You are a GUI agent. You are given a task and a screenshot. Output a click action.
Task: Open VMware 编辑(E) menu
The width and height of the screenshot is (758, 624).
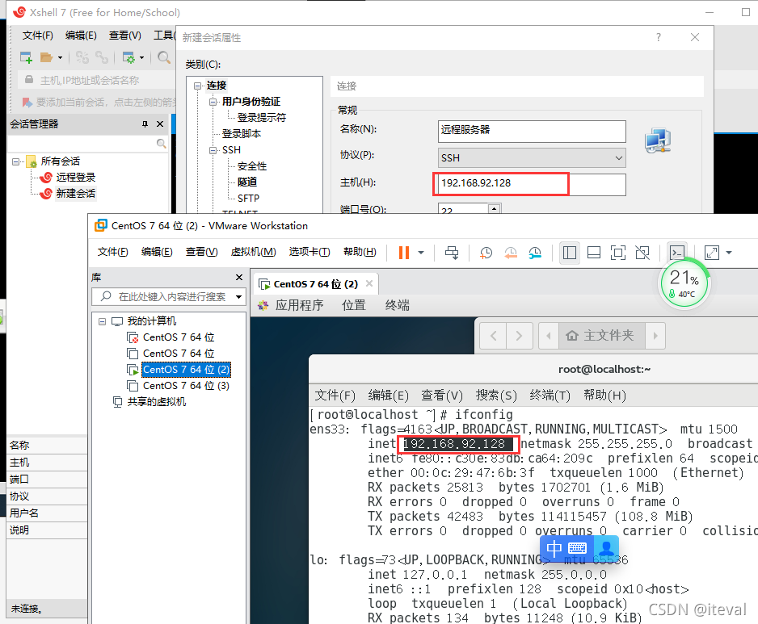(157, 252)
